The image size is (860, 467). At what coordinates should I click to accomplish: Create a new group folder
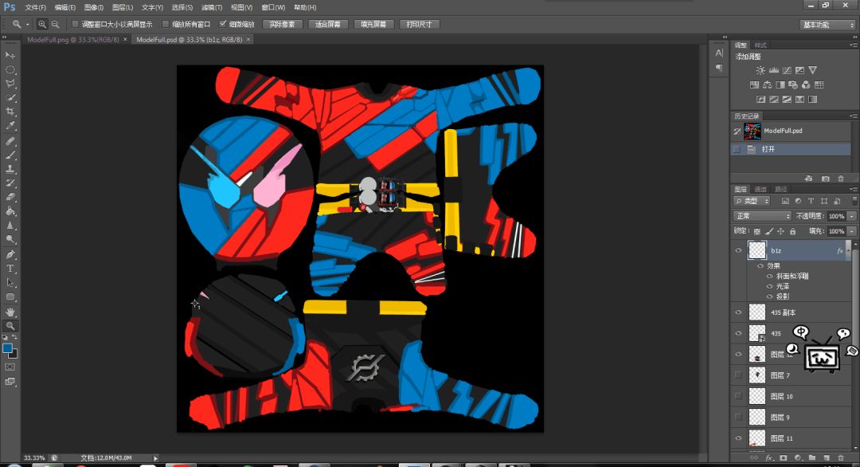[811, 457]
